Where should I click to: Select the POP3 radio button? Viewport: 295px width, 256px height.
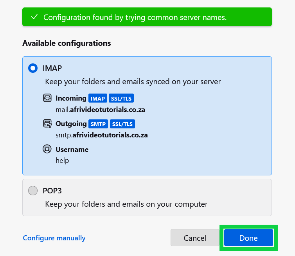(x=33, y=191)
